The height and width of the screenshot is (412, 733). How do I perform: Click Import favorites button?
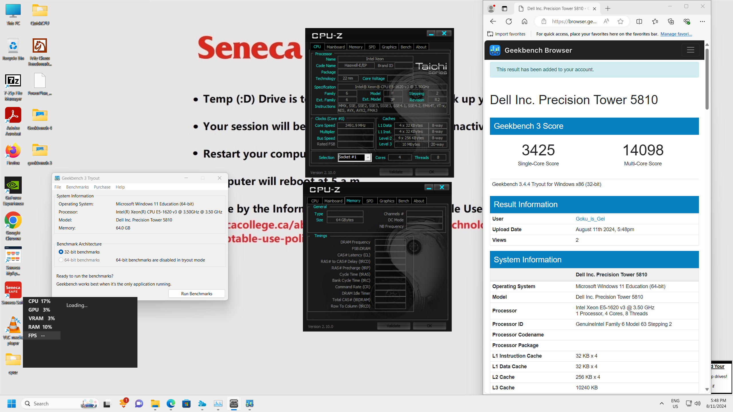pos(507,34)
